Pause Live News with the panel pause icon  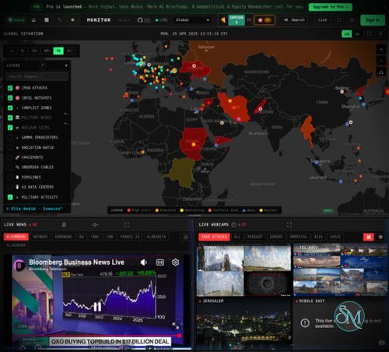64,225
